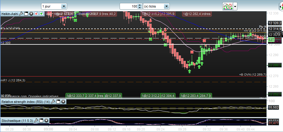Click the Stochastique (11 5 3) title

point(17,121)
